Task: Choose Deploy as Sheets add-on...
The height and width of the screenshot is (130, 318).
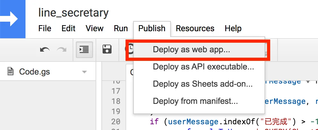Action: tap(199, 84)
